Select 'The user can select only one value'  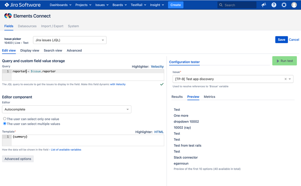5,119
